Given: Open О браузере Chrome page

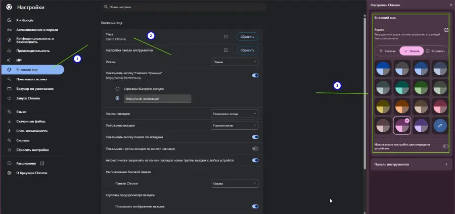Looking at the screenshot, I should coord(32,173).
